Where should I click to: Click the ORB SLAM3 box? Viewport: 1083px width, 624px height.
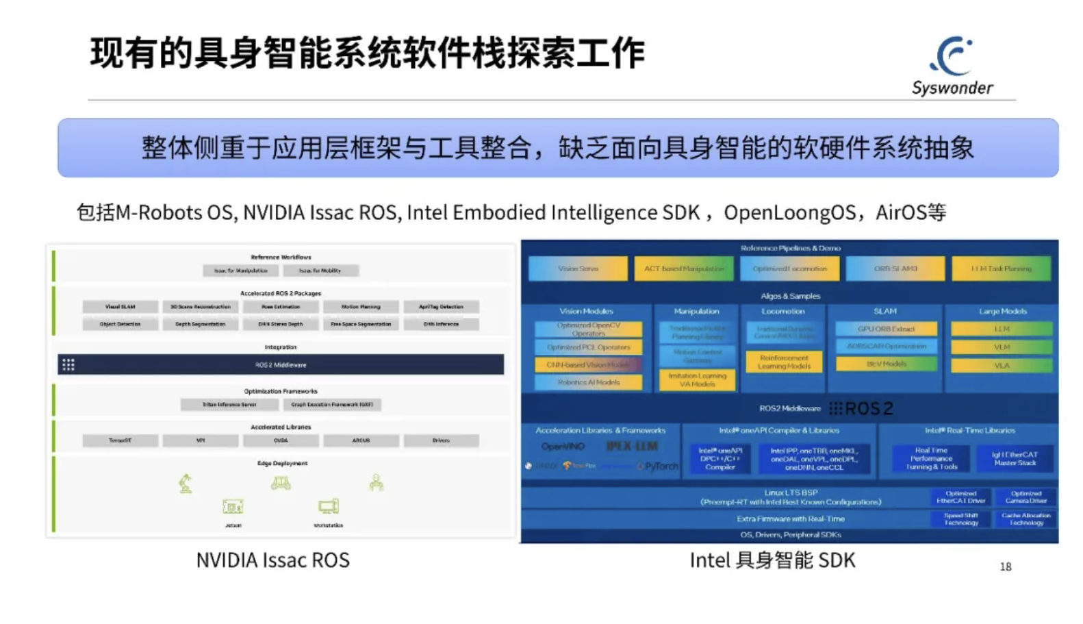point(895,269)
